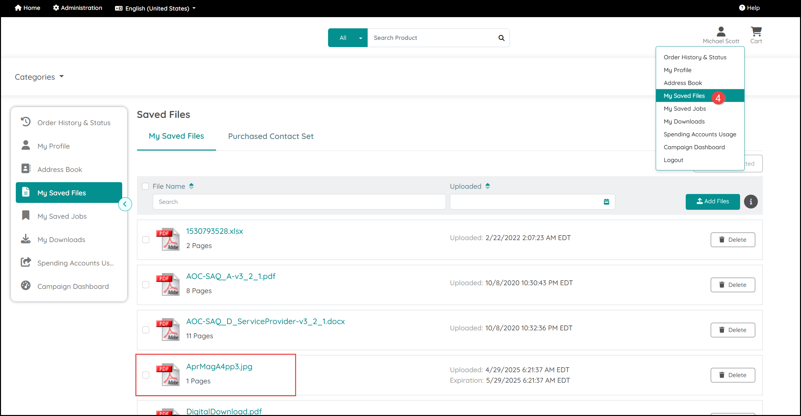
Task: Click the shopping Cart icon
Action: (x=756, y=32)
